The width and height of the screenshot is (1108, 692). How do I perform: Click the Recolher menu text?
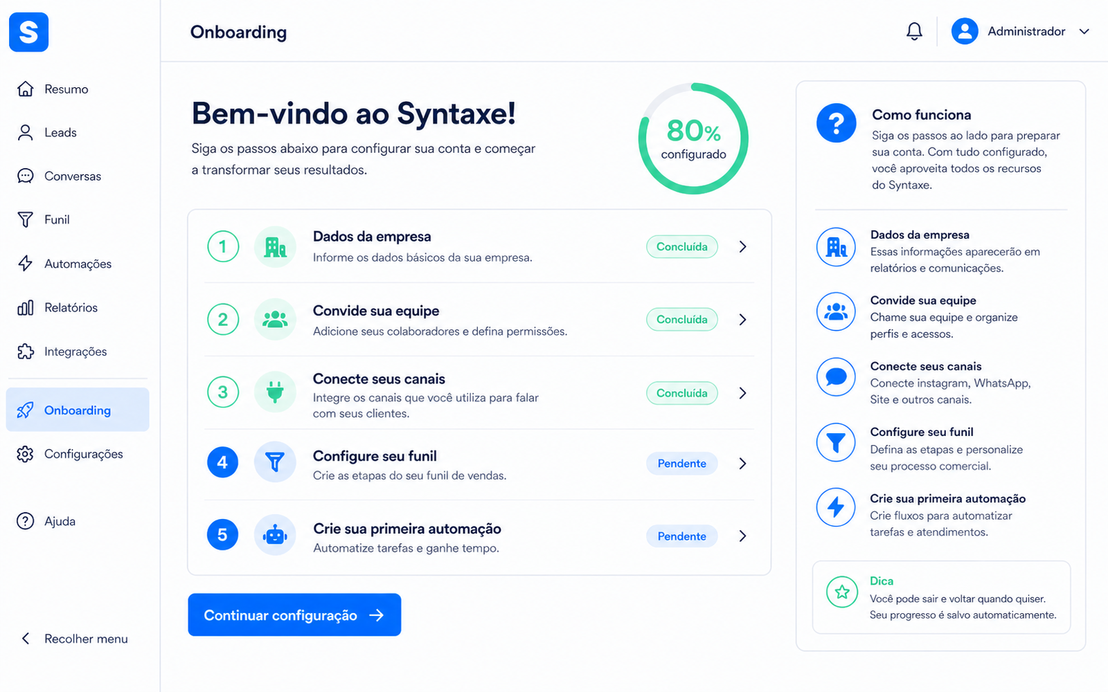tap(86, 639)
